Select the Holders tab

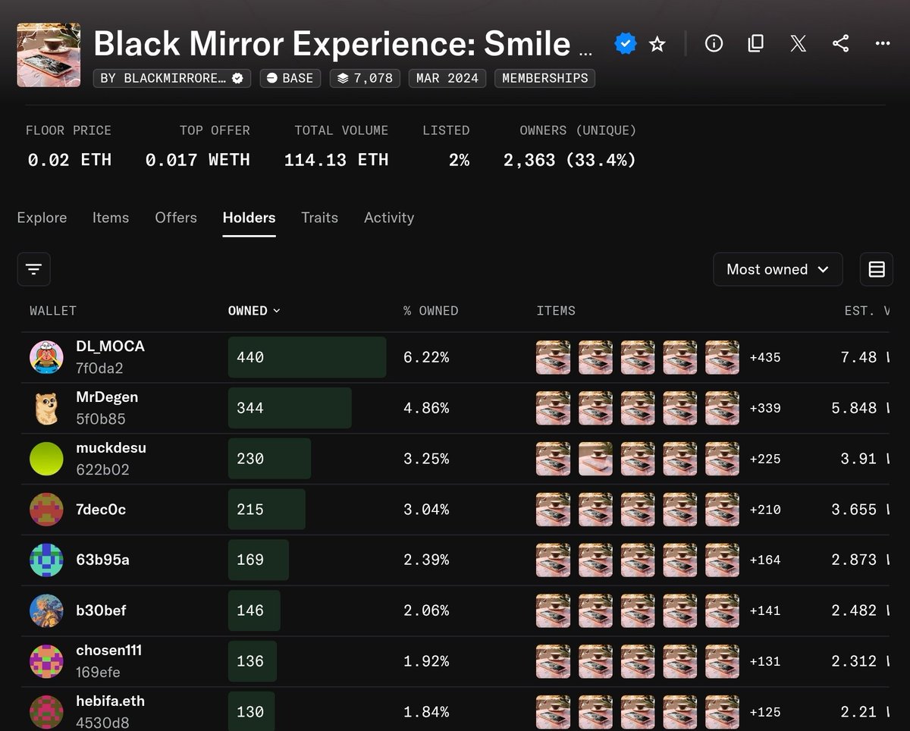249,218
